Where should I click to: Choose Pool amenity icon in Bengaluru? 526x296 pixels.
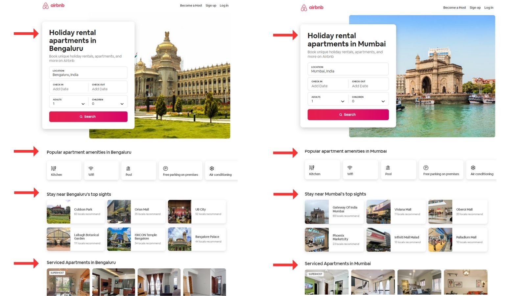(128, 168)
